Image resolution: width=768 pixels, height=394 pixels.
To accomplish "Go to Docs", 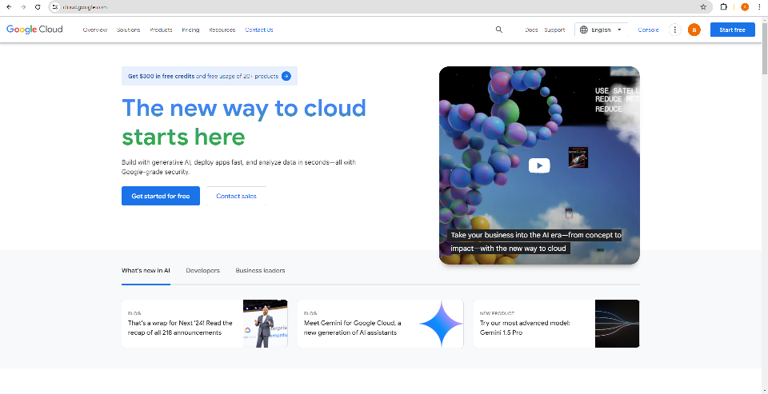I will coord(531,30).
